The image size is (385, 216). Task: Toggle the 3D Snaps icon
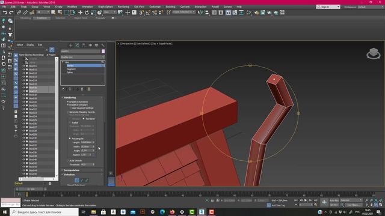pyautogui.click(x=141, y=13)
